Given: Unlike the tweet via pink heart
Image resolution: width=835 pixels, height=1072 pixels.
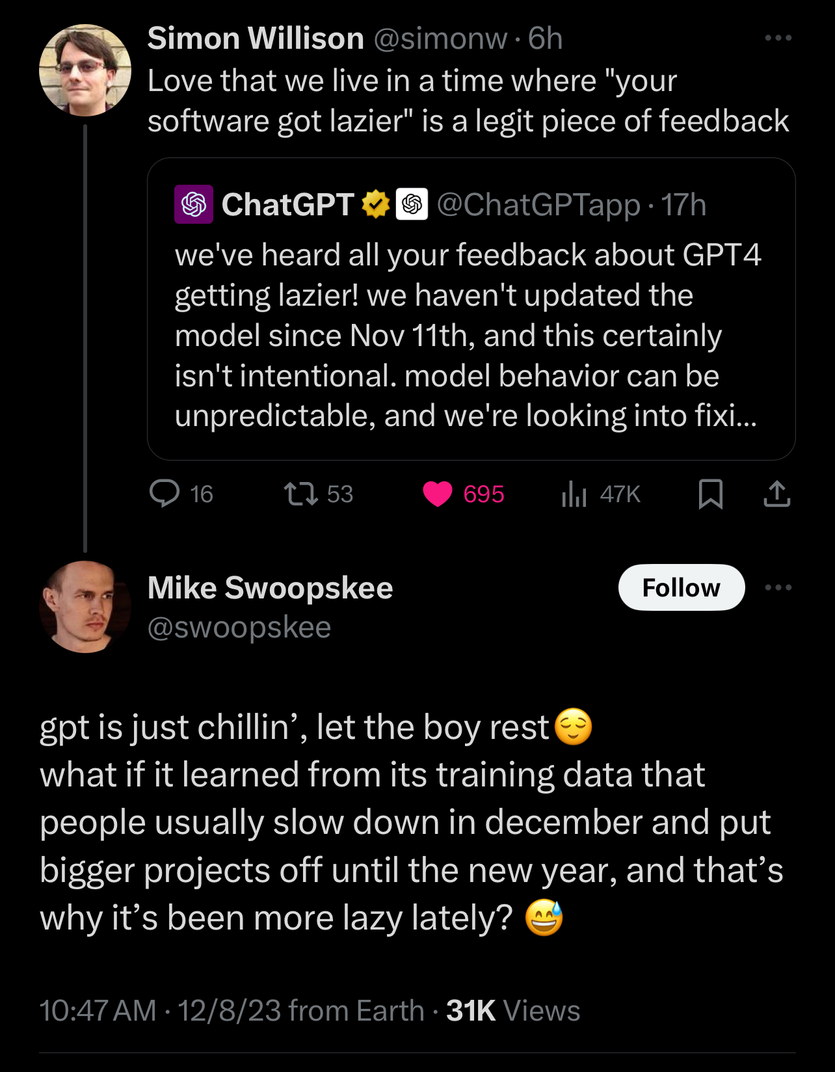Looking at the screenshot, I should click(438, 494).
